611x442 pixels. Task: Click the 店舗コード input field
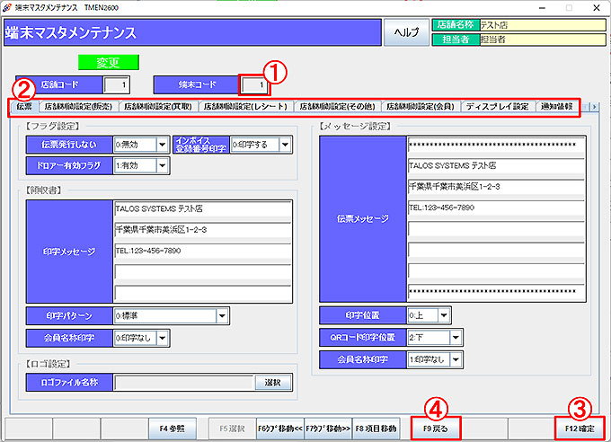coord(116,84)
